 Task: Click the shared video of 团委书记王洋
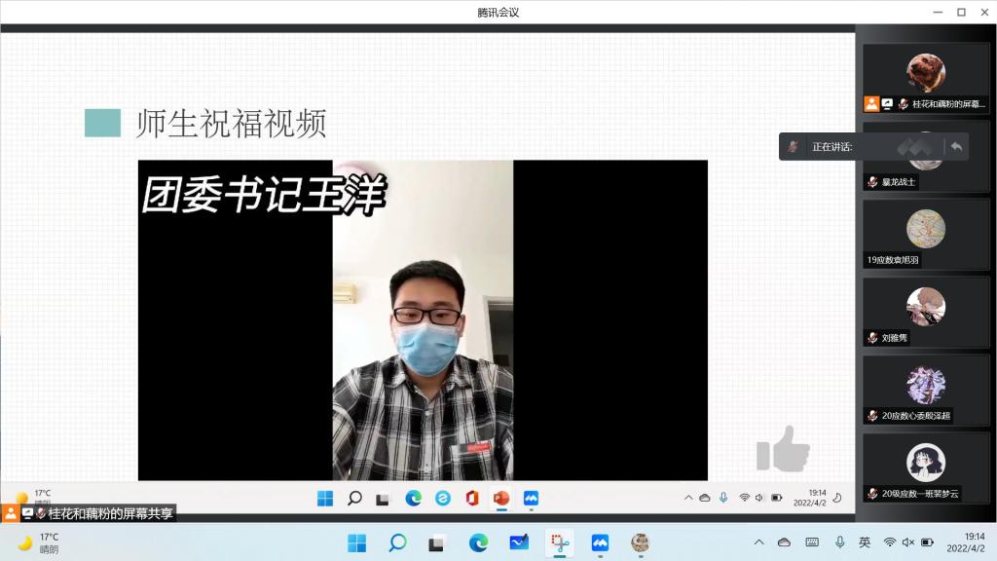(423, 321)
